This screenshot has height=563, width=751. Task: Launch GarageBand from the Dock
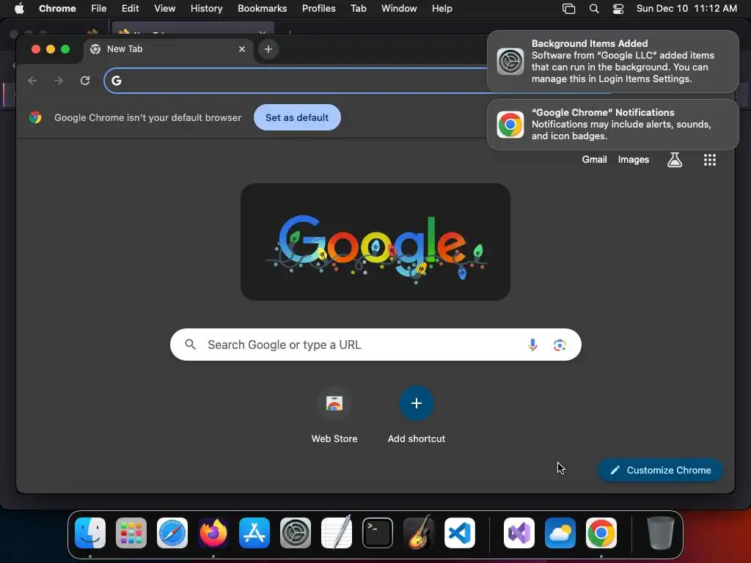click(419, 533)
